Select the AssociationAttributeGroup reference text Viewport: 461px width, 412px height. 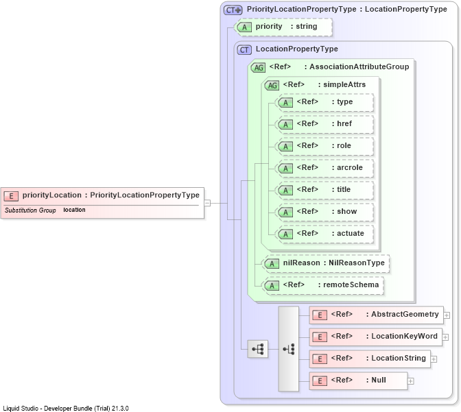pyautogui.click(x=339, y=66)
